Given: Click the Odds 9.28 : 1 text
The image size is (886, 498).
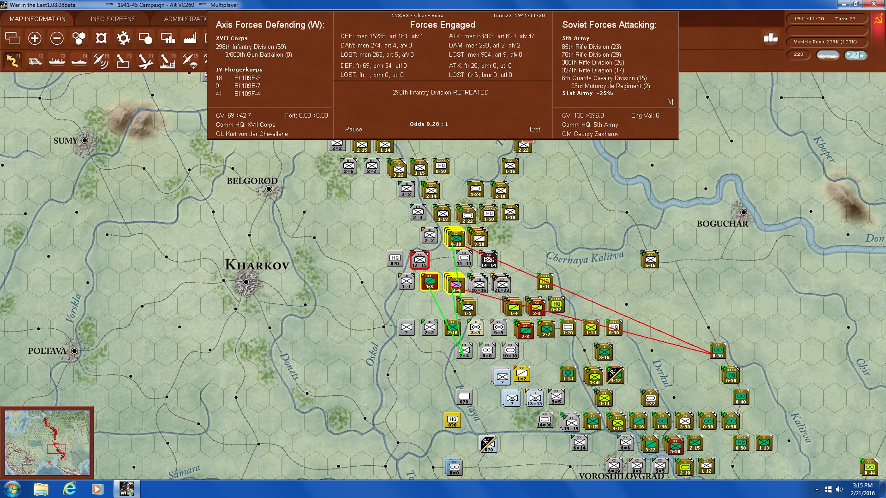Looking at the screenshot, I should [x=429, y=124].
